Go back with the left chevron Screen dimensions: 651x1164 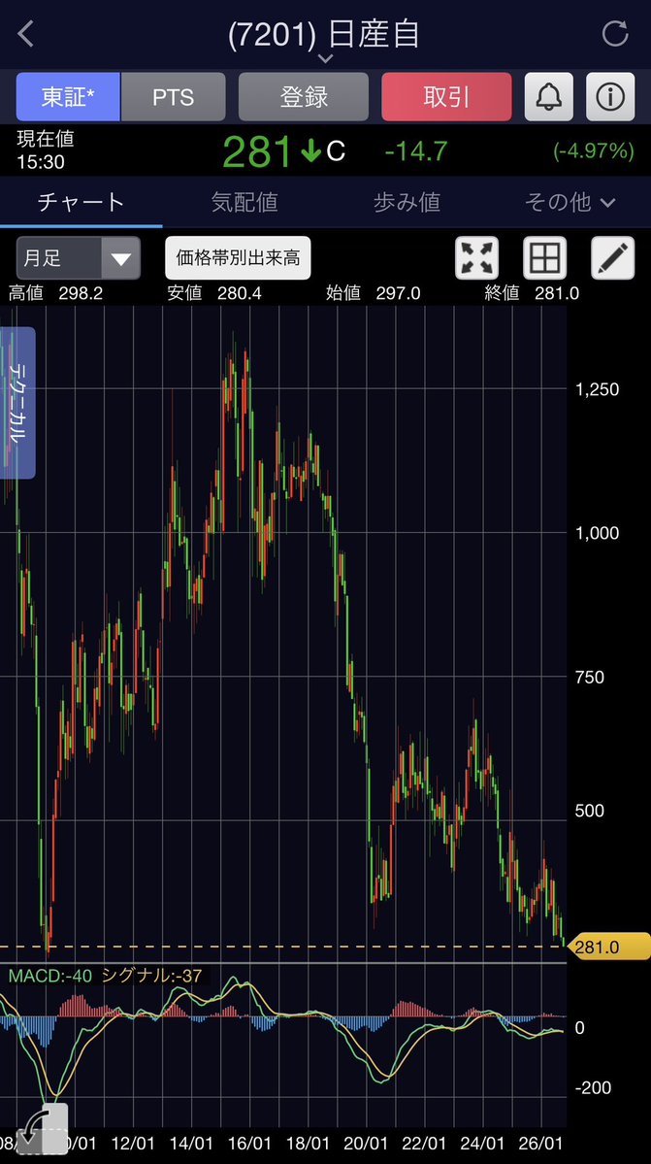point(26,33)
